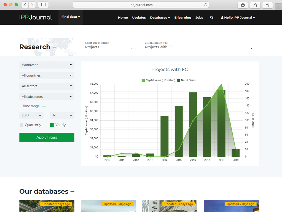Click the search magnifier icon in navbar

(x=211, y=17)
